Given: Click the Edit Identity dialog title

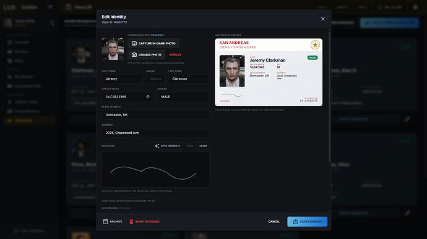Looking at the screenshot, I should click(114, 17).
